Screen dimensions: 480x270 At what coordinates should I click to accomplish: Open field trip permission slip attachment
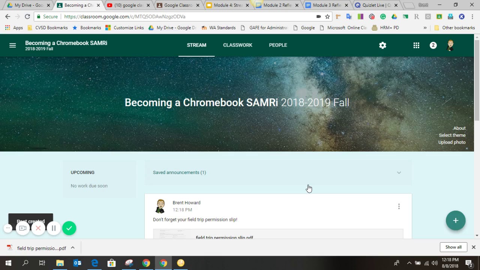click(278, 235)
